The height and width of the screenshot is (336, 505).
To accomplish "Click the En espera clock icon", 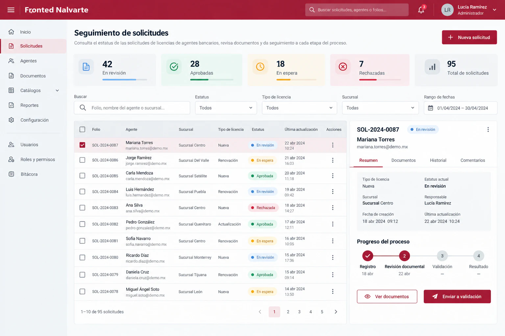I will pyautogui.click(x=260, y=67).
